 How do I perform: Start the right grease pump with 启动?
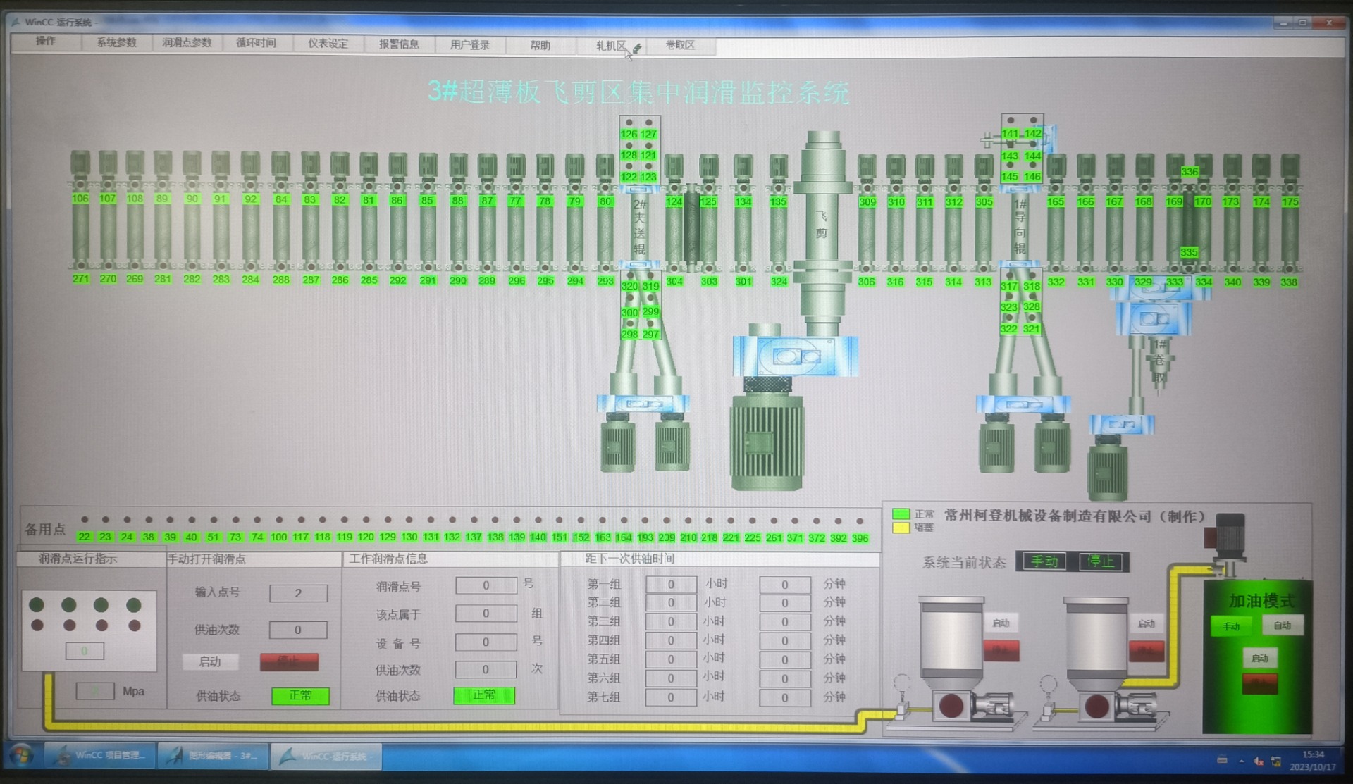coord(1147,624)
